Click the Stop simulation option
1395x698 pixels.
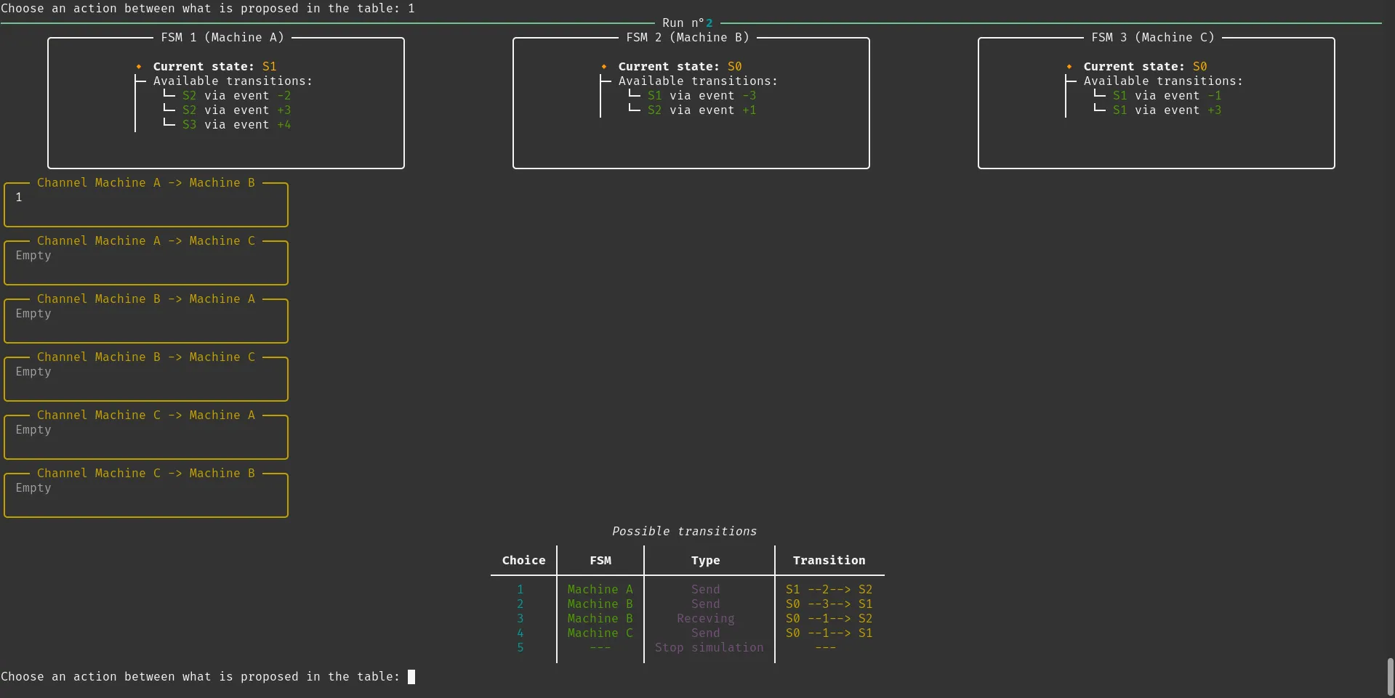coord(709,648)
